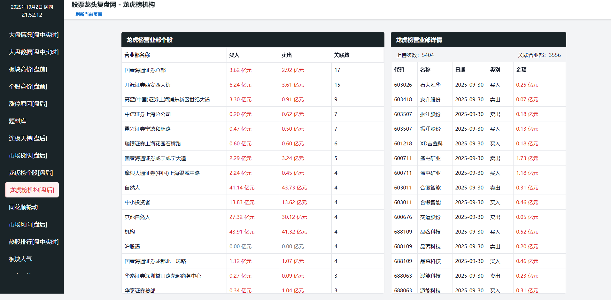Select the 国泰海通证券总部 row
This screenshot has height=300, width=611.
145,70
